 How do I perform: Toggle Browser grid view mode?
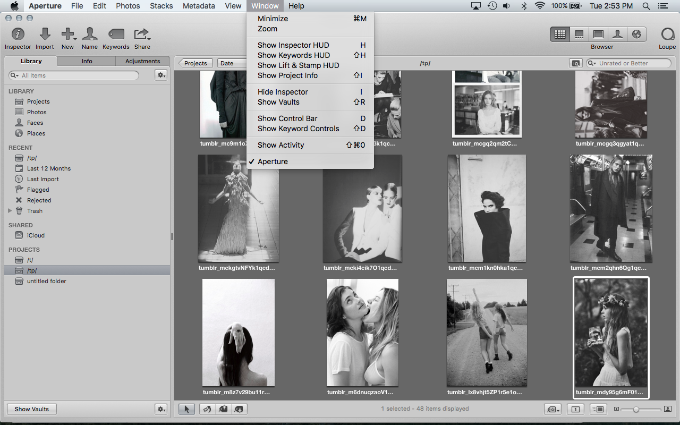[x=559, y=35]
